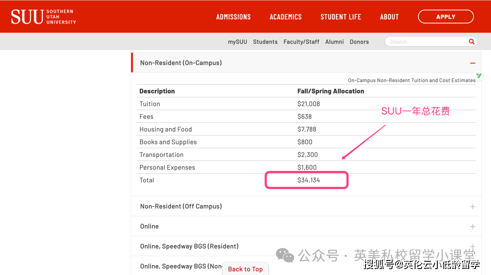Viewport: 491px width, 275px height.
Task: Open the Students link
Action: tap(265, 42)
